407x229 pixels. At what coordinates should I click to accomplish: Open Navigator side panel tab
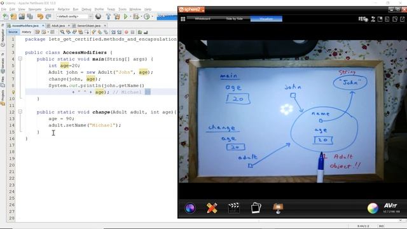pyautogui.click(x=3, y=38)
